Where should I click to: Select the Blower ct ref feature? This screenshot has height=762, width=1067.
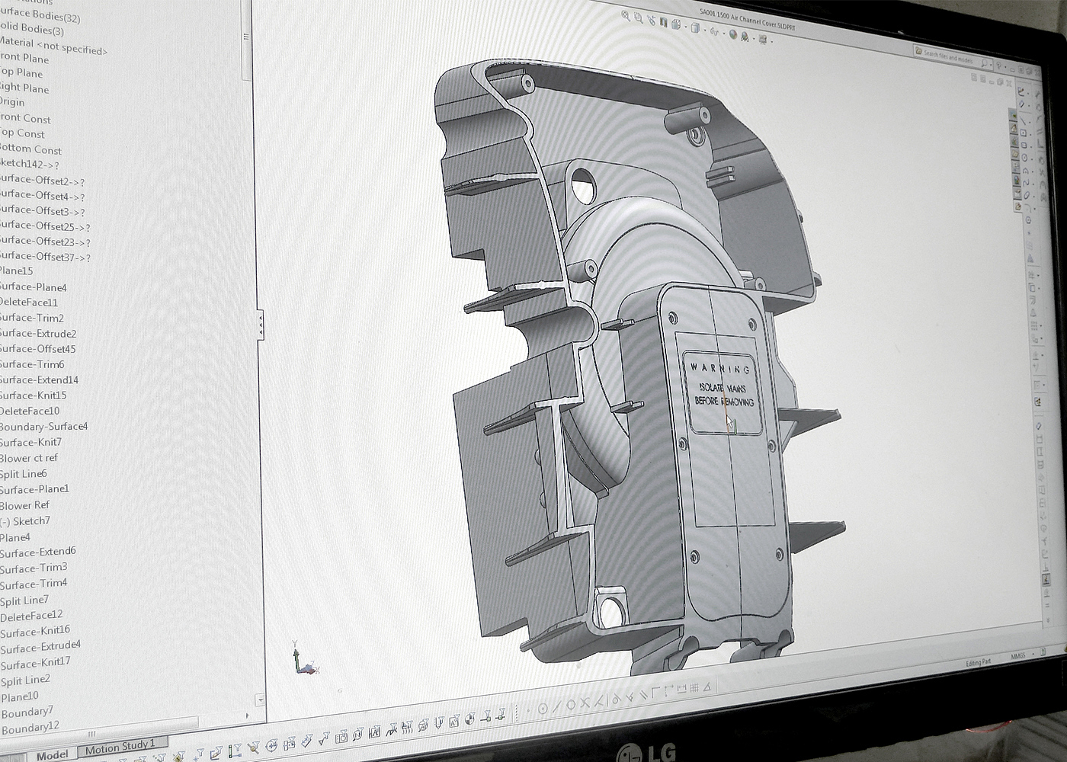tap(29, 458)
